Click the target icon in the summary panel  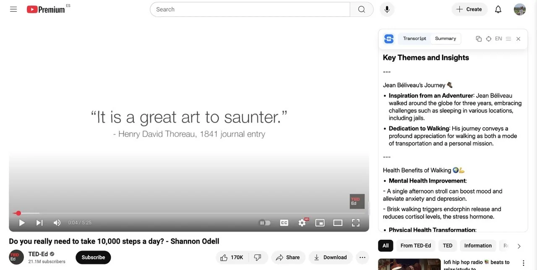coord(489,39)
